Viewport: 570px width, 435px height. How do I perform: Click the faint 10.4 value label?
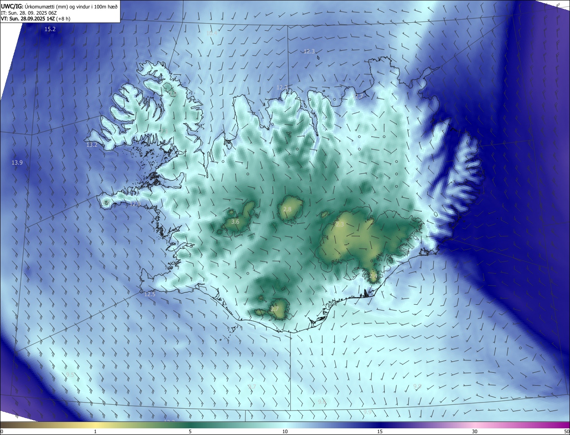click(212, 33)
